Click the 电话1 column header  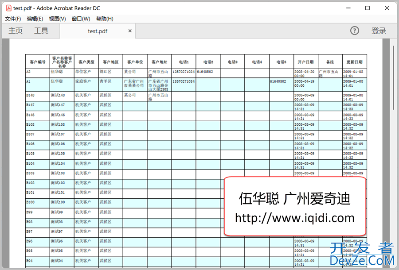click(x=184, y=62)
